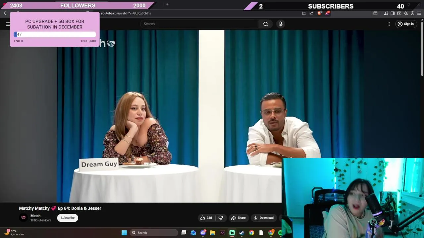
Task: Open the Brave Shields lion icon
Action: (x=319, y=13)
